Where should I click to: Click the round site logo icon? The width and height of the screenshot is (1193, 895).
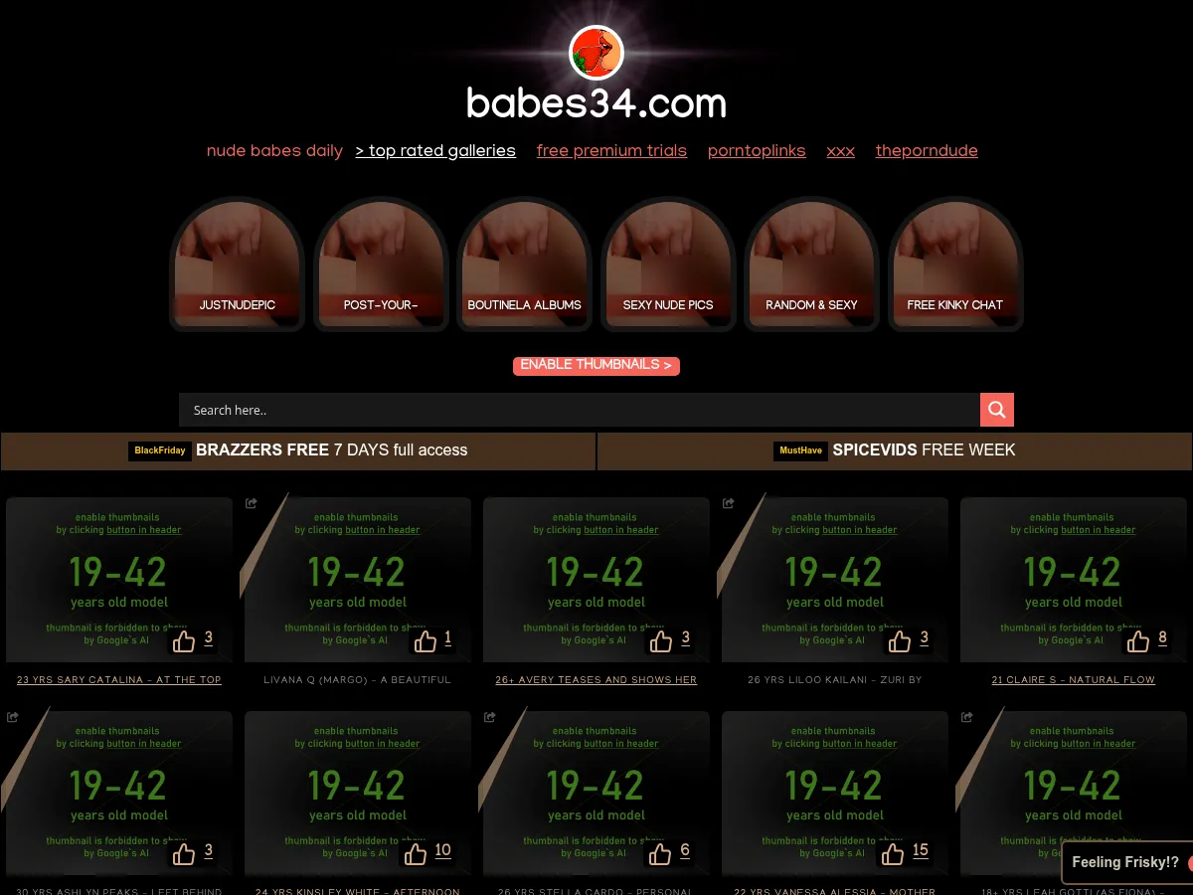[x=596, y=53]
